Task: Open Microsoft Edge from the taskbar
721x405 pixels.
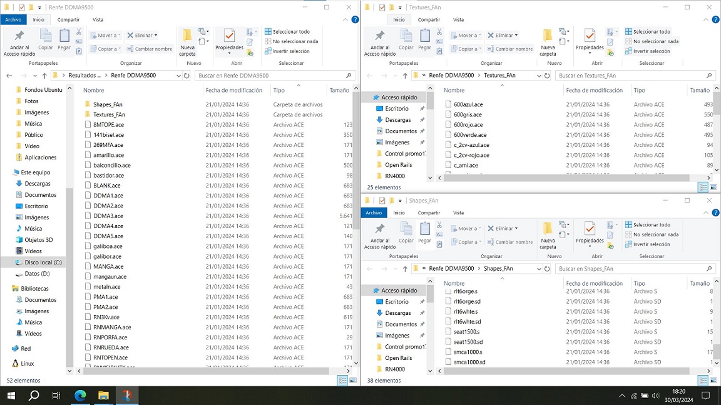Action: click(x=80, y=395)
